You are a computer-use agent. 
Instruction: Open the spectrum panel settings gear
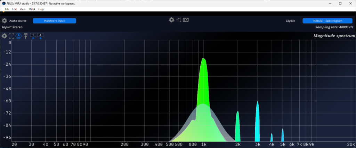point(4,36)
